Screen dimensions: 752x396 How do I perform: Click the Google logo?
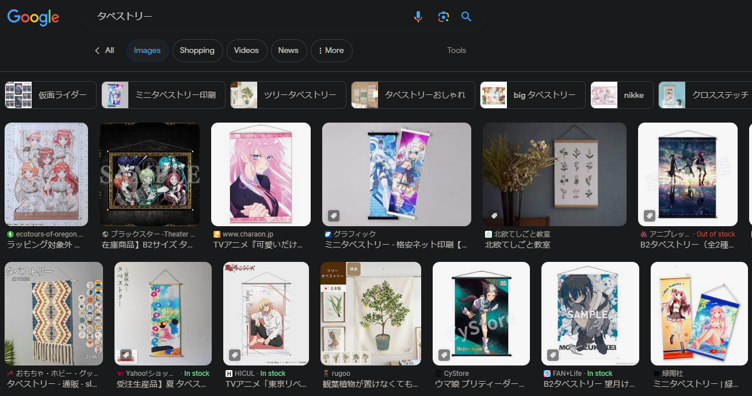(33, 17)
